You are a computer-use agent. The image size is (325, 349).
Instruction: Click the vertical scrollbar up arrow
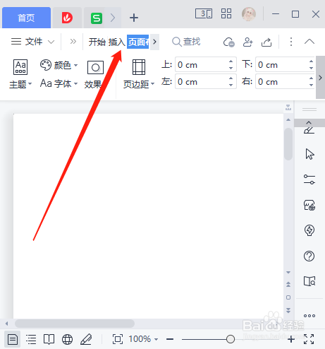point(288,120)
